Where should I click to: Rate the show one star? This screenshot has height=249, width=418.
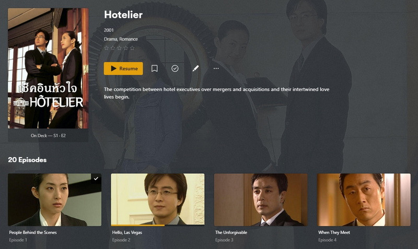tap(107, 48)
